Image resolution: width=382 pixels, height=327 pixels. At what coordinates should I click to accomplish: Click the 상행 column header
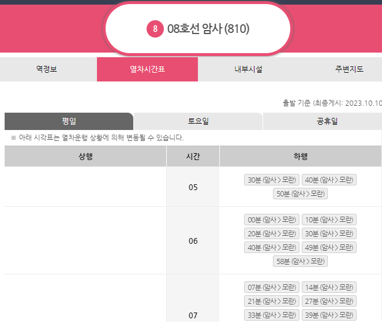tap(85, 156)
